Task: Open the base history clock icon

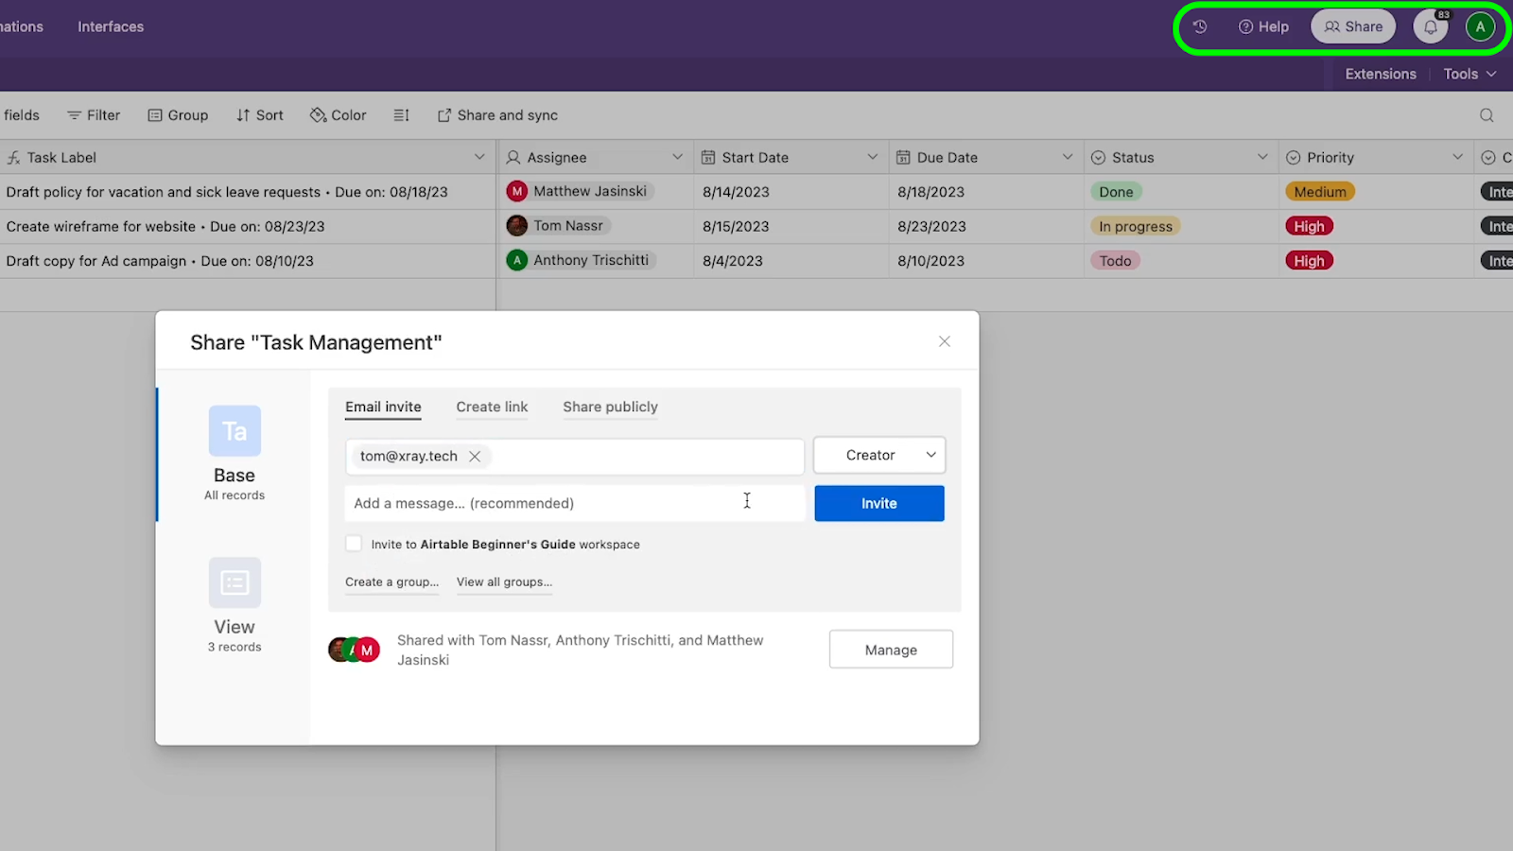Action: click(x=1199, y=26)
